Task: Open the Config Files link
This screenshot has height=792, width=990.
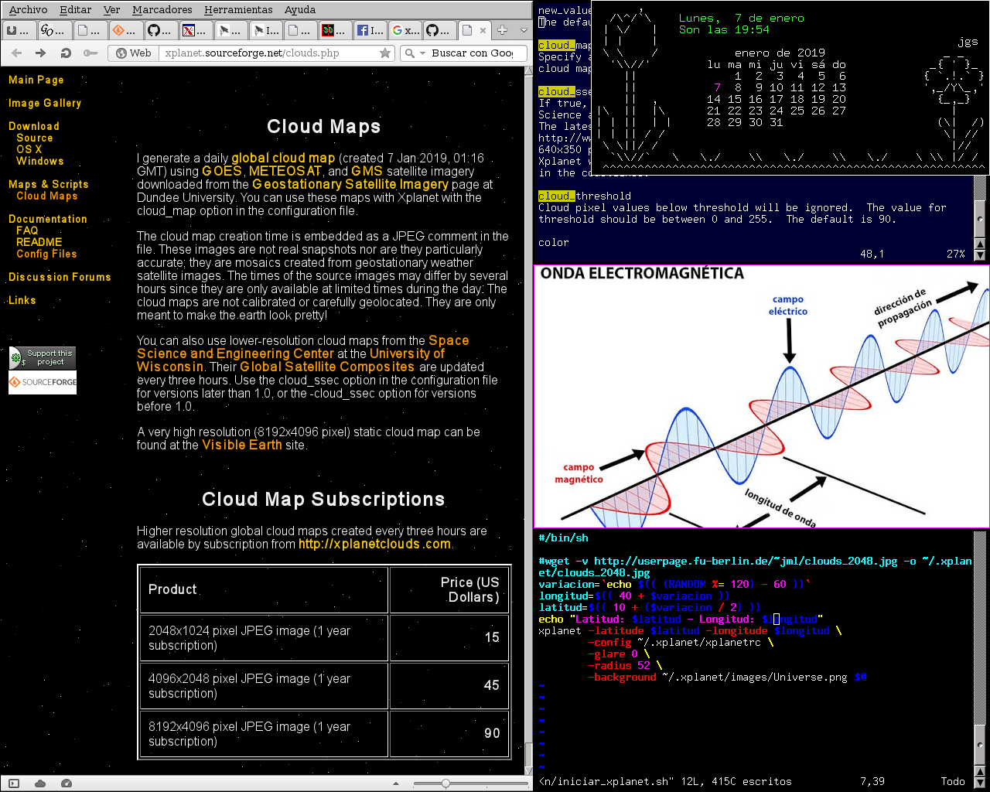Action: [46, 254]
